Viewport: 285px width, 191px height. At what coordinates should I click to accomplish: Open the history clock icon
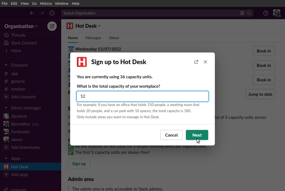pyautogui.click(x=52, y=13)
